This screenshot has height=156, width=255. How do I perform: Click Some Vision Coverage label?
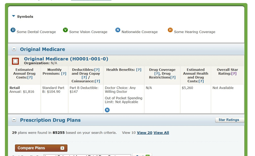88,32
